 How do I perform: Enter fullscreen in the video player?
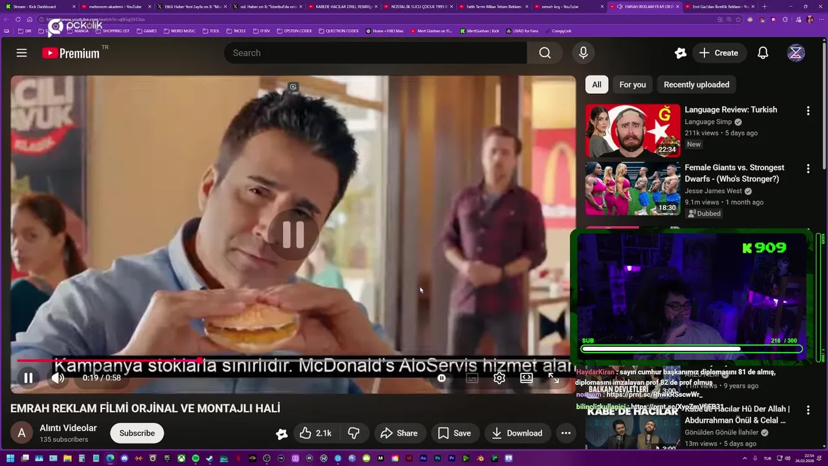[x=554, y=378]
